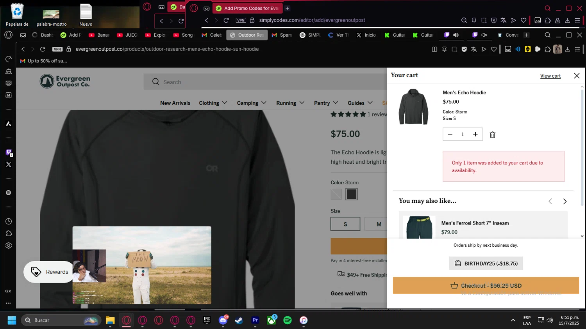This screenshot has width=586, height=329.
Task: Reload the evergreenoutpost page
Action: tap(43, 49)
